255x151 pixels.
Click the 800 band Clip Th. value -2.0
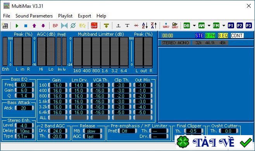click(121, 96)
